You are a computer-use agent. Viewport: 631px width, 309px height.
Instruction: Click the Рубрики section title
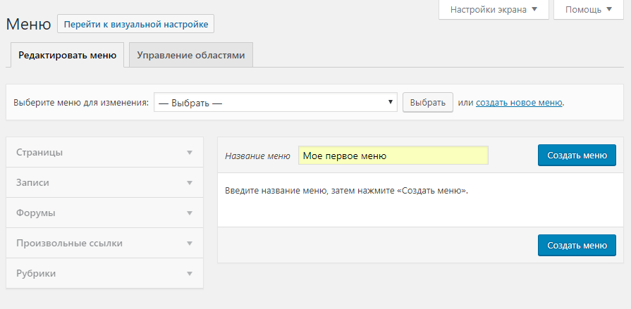36,274
